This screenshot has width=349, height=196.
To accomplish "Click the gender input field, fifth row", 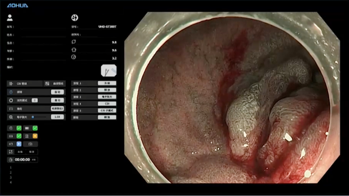I will point(44,59).
